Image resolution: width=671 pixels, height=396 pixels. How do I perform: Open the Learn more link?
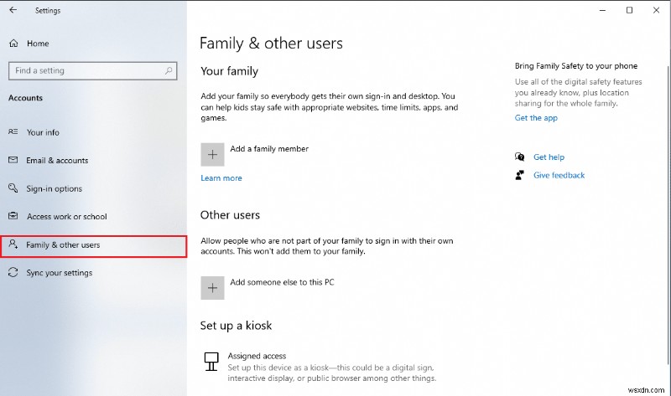click(221, 178)
